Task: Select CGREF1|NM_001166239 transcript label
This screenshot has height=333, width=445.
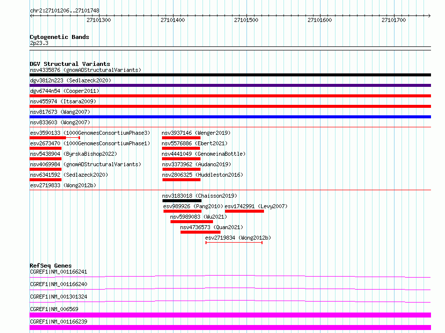Action: point(58,322)
